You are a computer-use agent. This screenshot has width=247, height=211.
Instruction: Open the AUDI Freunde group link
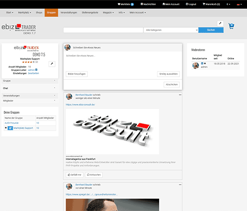pos(11,123)
